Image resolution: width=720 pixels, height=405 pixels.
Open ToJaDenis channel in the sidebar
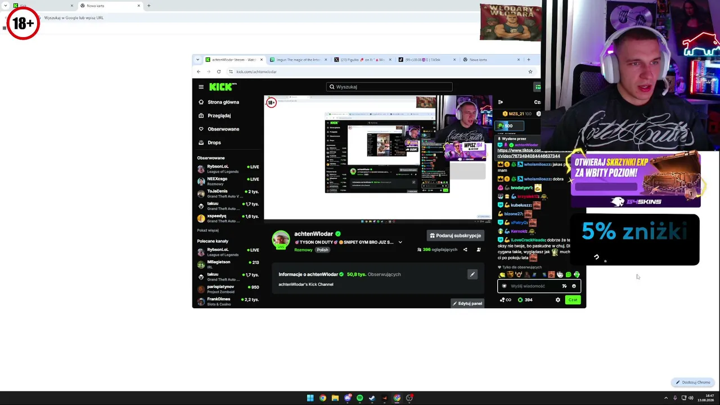228,193
